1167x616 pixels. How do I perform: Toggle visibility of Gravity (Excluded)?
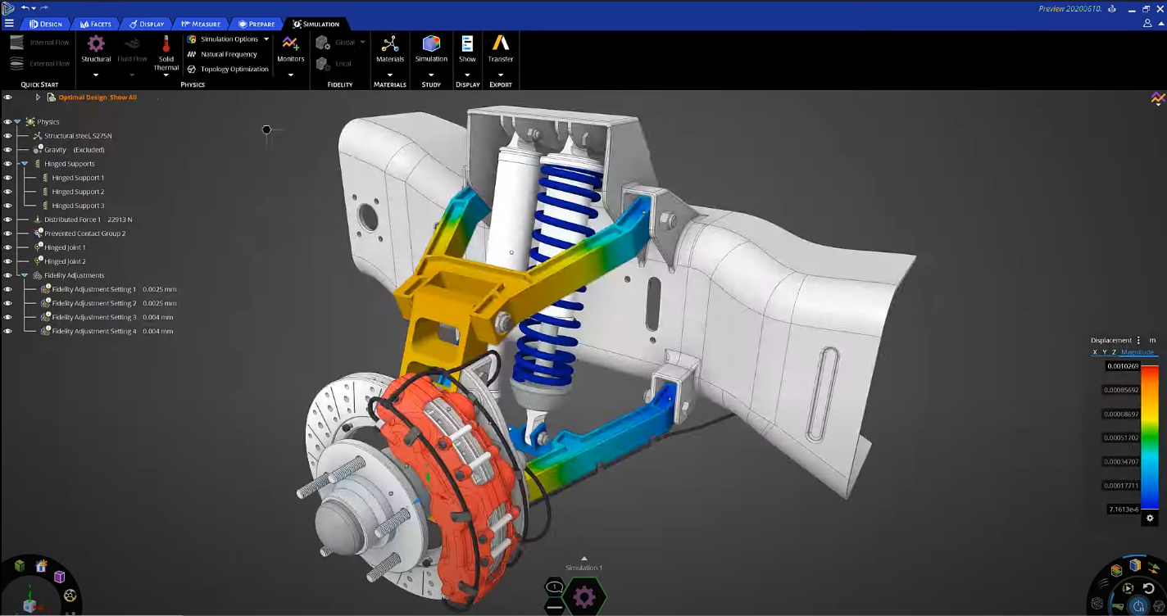7,150
